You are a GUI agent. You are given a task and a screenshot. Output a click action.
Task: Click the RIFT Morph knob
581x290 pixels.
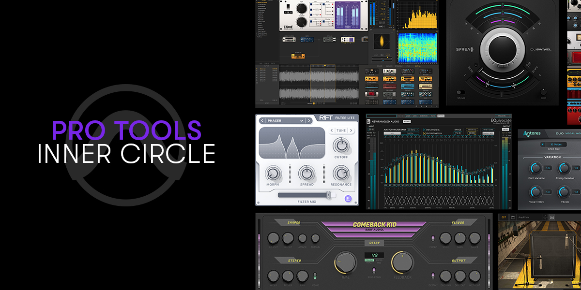coord(273,173)
